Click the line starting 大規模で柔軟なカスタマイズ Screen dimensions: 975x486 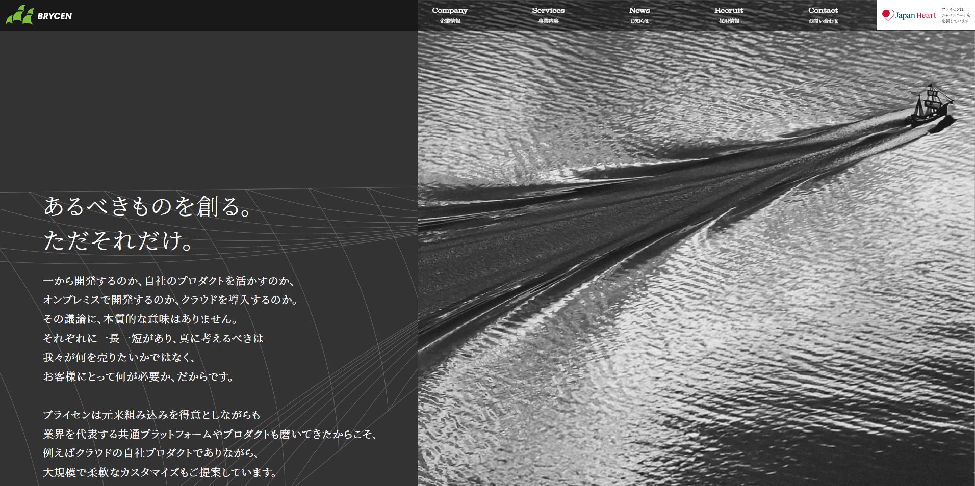click(161, 472)
